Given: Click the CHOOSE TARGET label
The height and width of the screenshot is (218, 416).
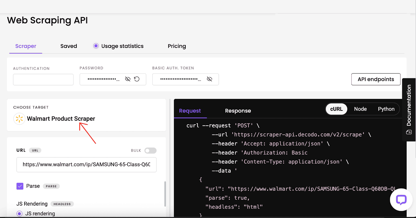Looking at the screenshot, I should pos(31,107).
